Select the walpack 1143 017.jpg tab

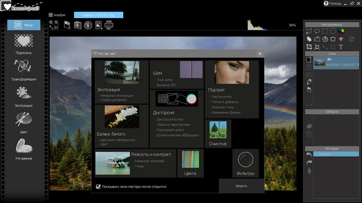(98, 15)
